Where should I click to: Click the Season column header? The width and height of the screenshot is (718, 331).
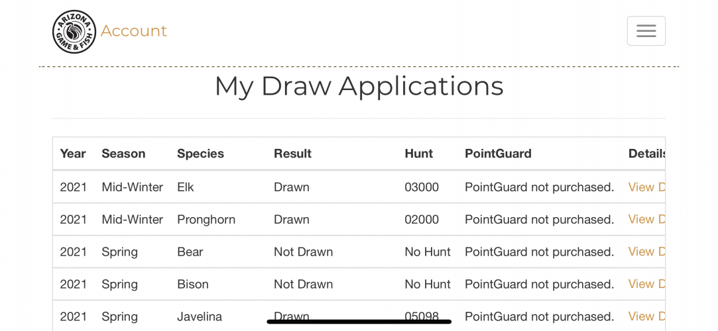(x=123, y=154)
